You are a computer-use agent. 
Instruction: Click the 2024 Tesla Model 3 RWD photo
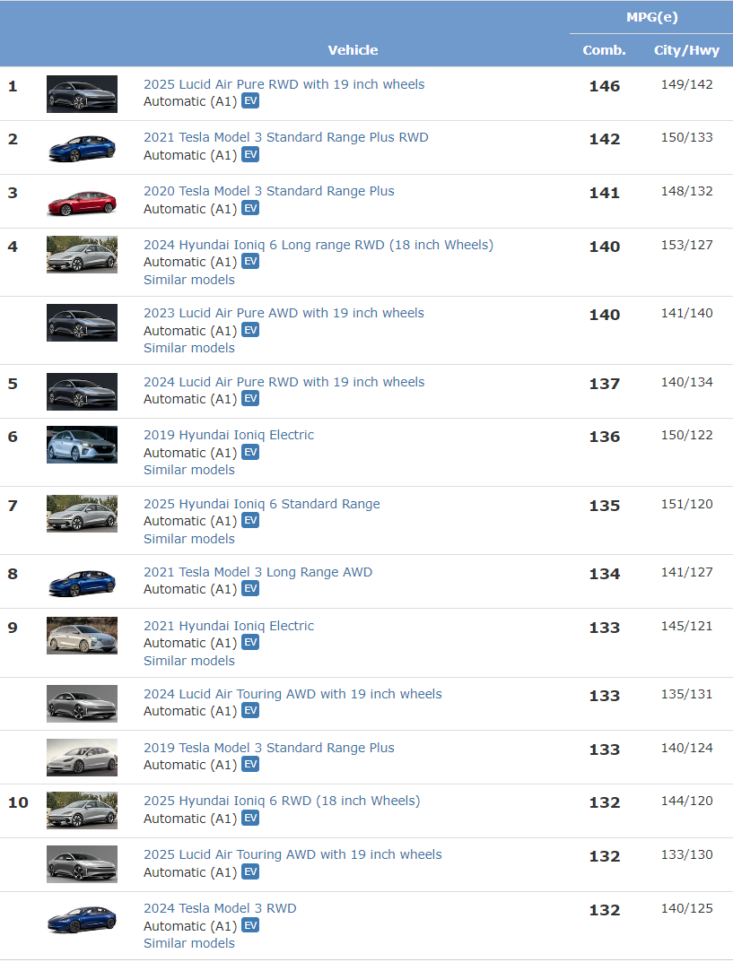(x=82, y=918)
